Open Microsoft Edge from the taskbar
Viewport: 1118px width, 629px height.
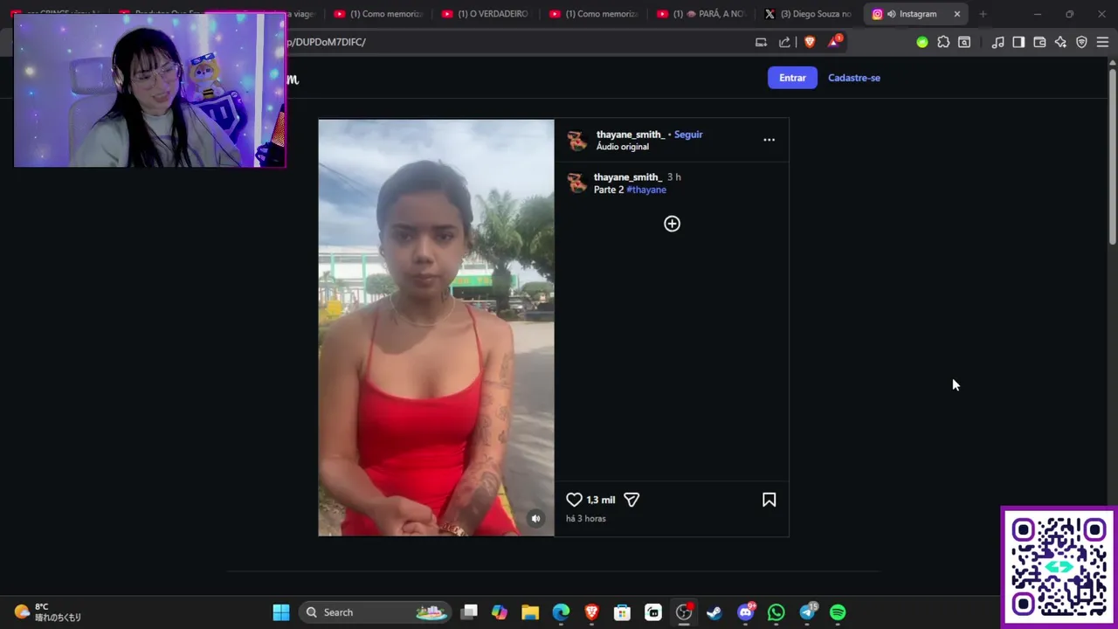point(561,612)
